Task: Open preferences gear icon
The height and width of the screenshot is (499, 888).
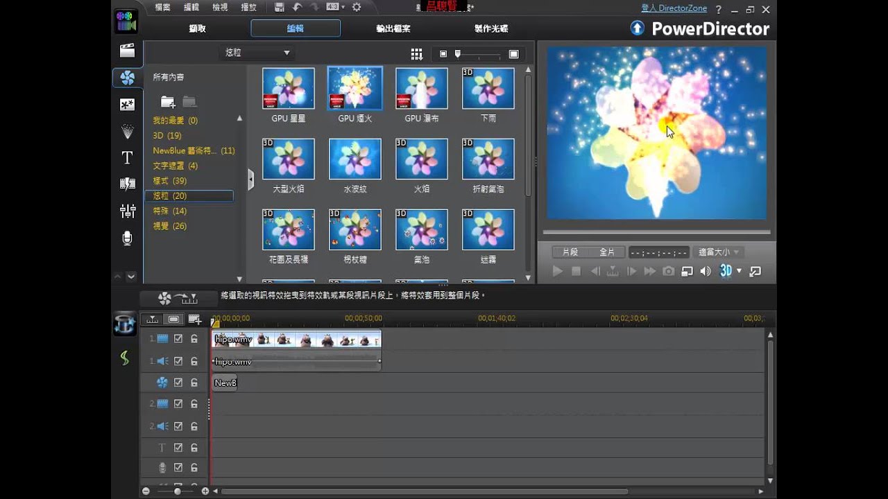Action: pyautogui.click(x=357, y=7)
